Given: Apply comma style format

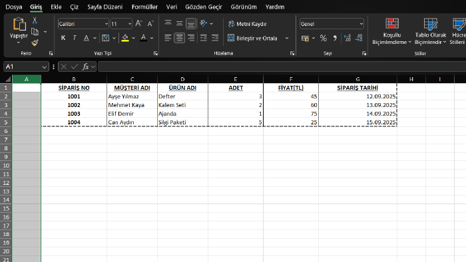Looking at the screenshot, I should 335,38.
